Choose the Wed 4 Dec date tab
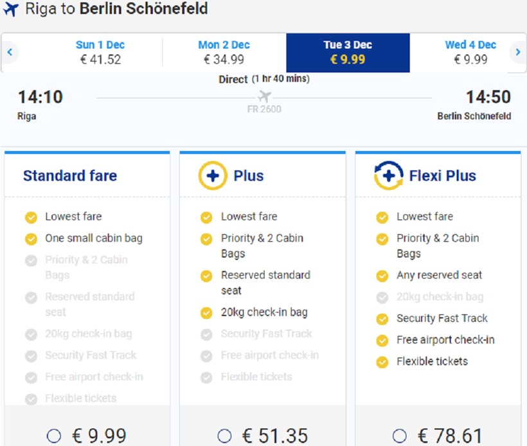 [x=470, y=52]
